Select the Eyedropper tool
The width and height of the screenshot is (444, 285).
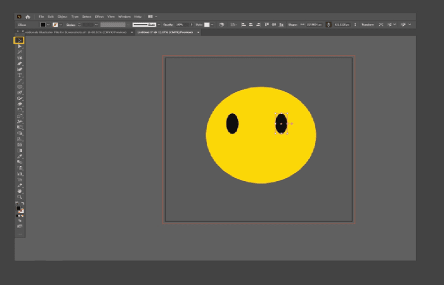point(20,156)
